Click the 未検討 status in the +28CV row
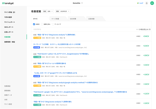 coord(138,56)
